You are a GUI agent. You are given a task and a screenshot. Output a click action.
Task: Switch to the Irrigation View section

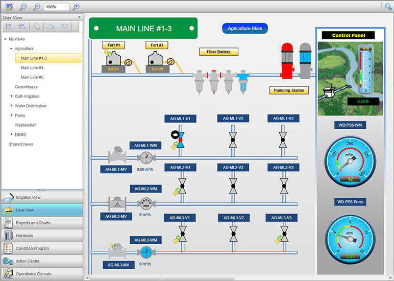pyautogui.click(x=41, y=197)
